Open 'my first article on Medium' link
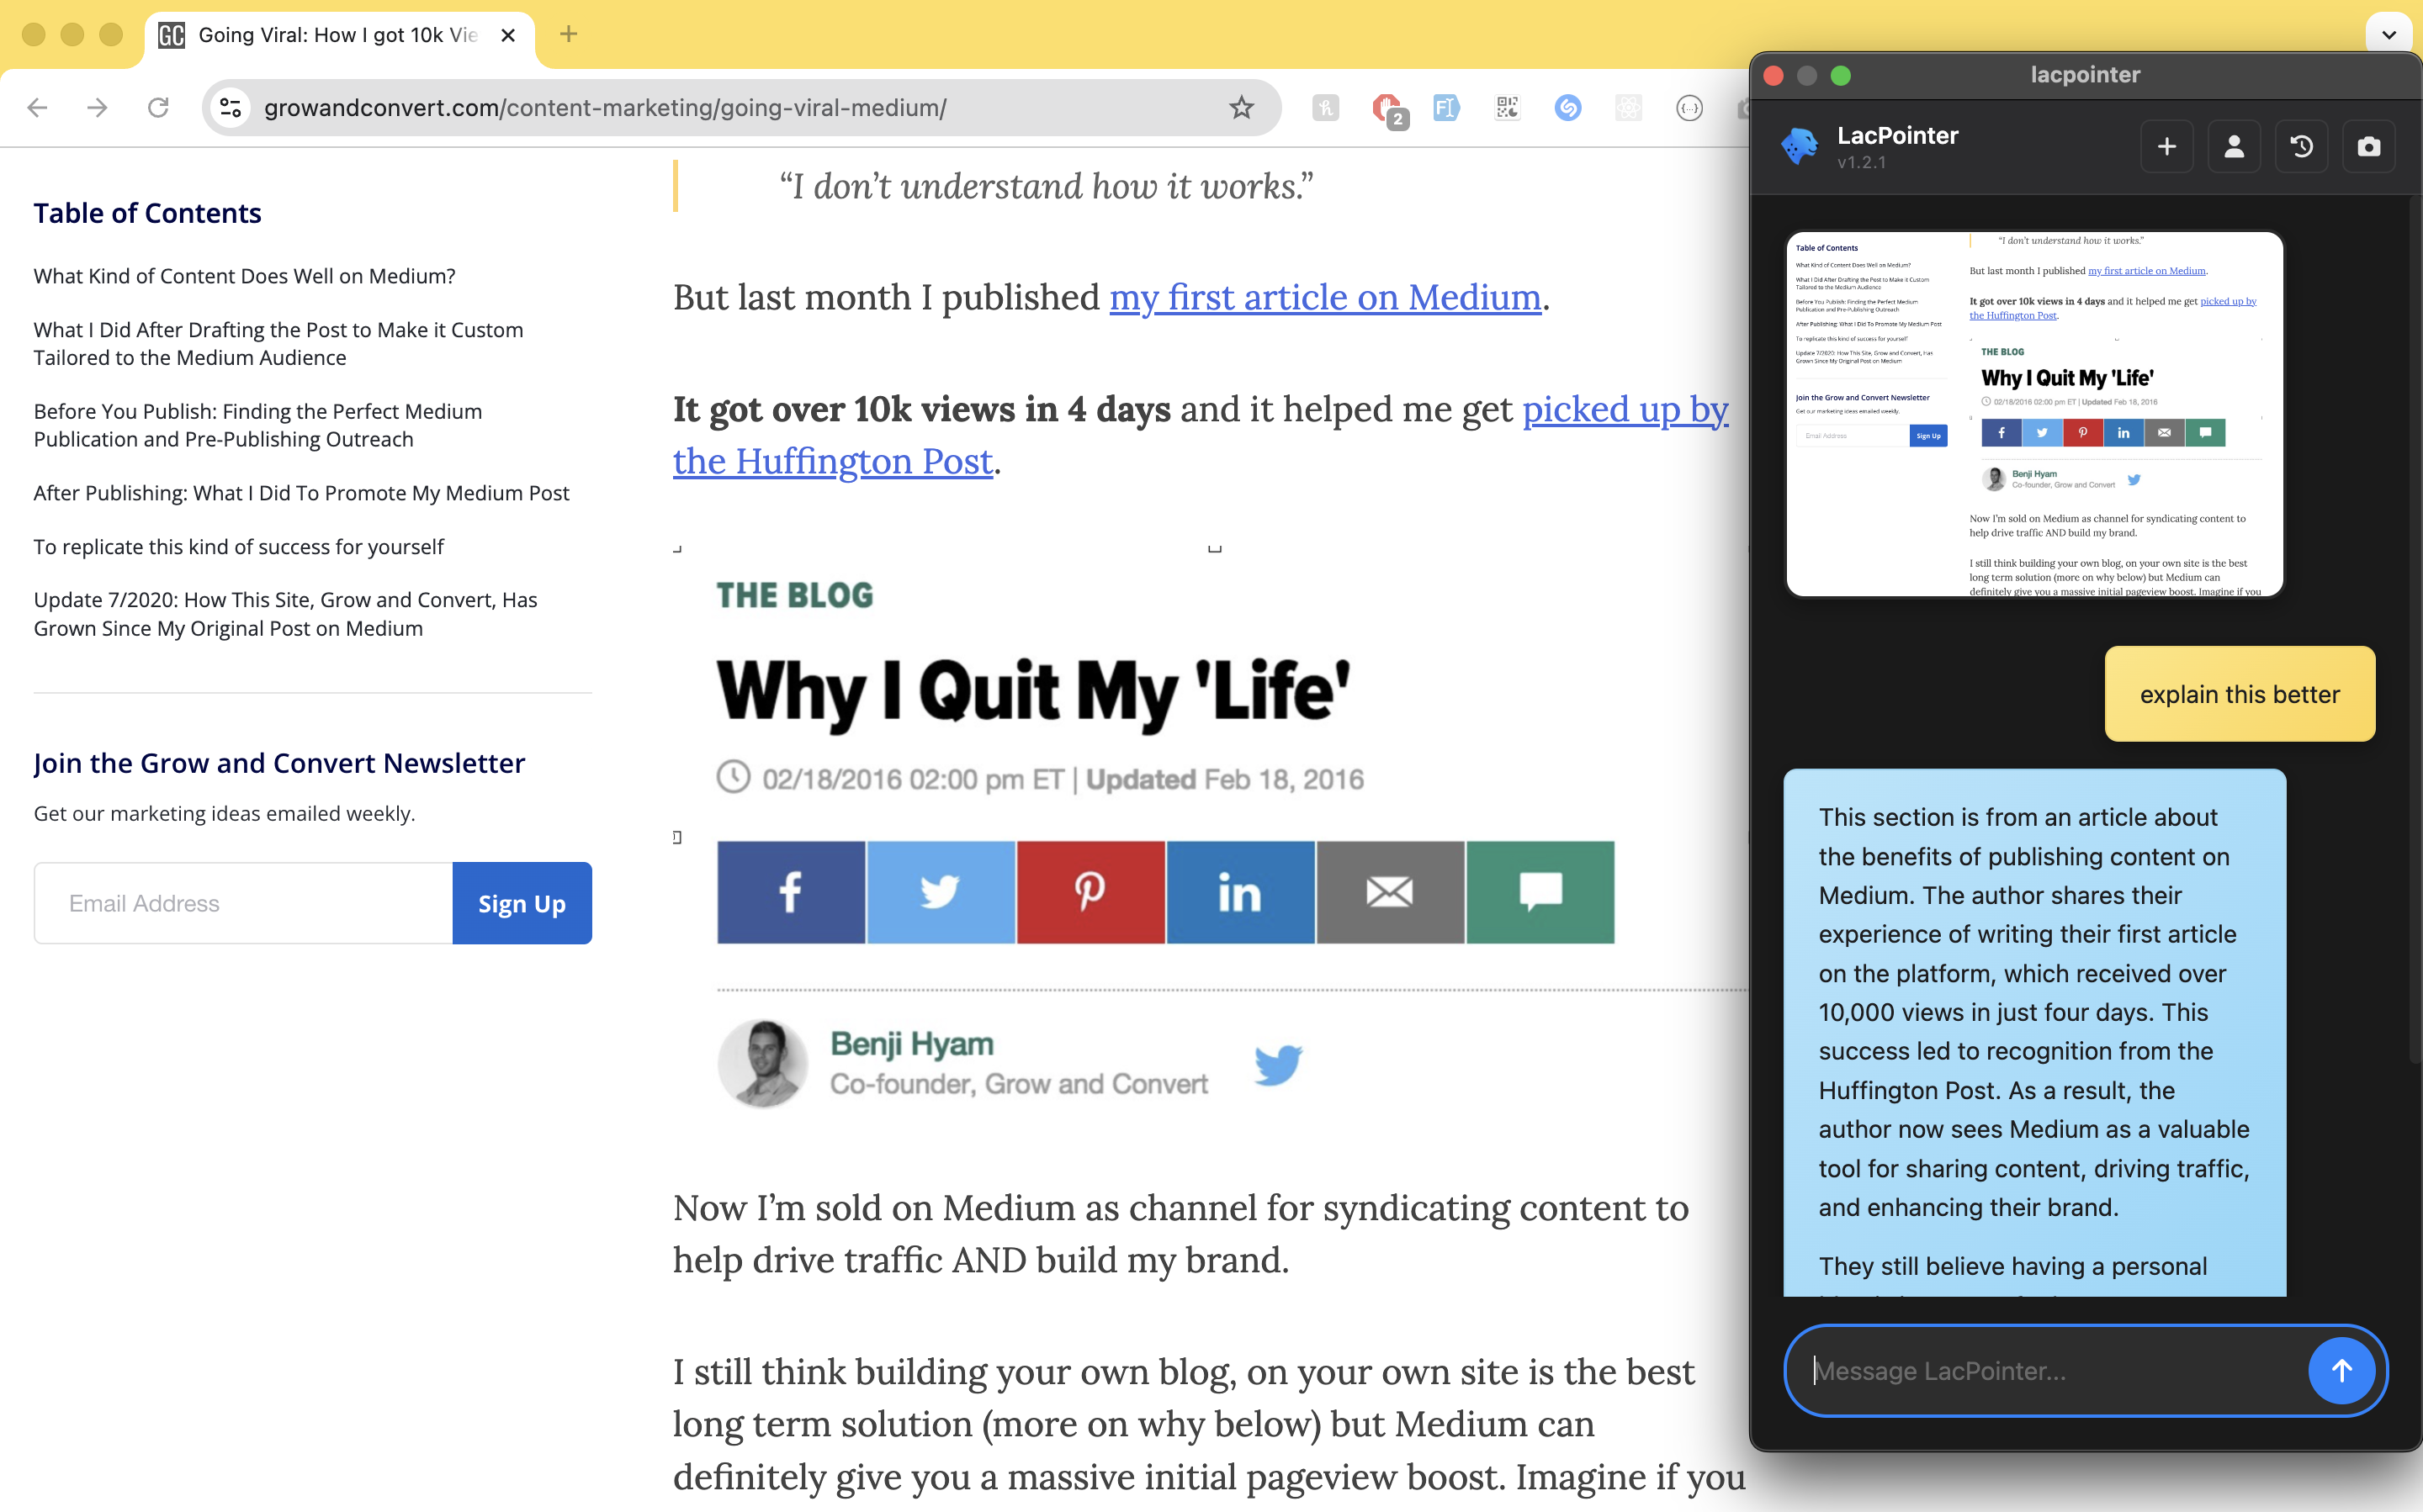The height and width of the screenshot is (1512, 2423). point(1324,297)
